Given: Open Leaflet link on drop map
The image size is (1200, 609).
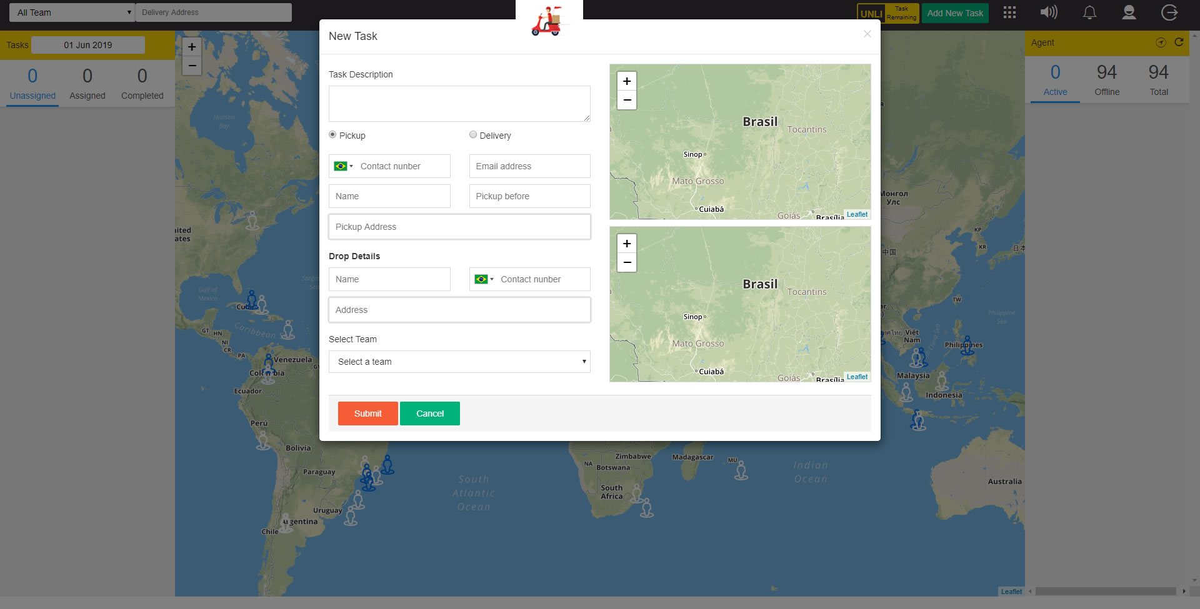Looking at the screenshot, I should tap(857, 377).
